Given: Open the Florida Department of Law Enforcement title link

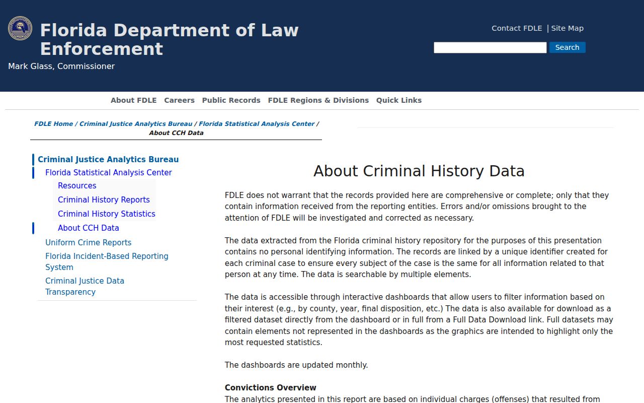Looking at the screenshot, I should tap(169, 39).
